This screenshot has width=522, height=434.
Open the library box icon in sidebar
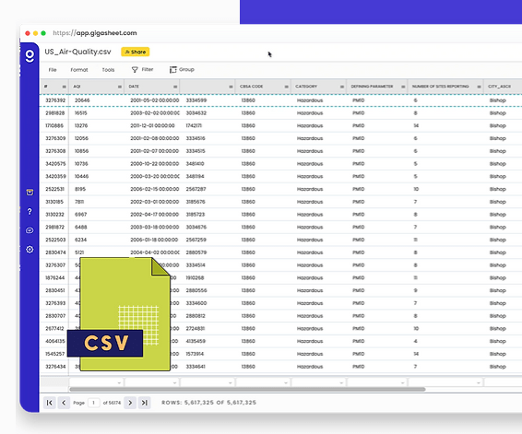[30, 193]
